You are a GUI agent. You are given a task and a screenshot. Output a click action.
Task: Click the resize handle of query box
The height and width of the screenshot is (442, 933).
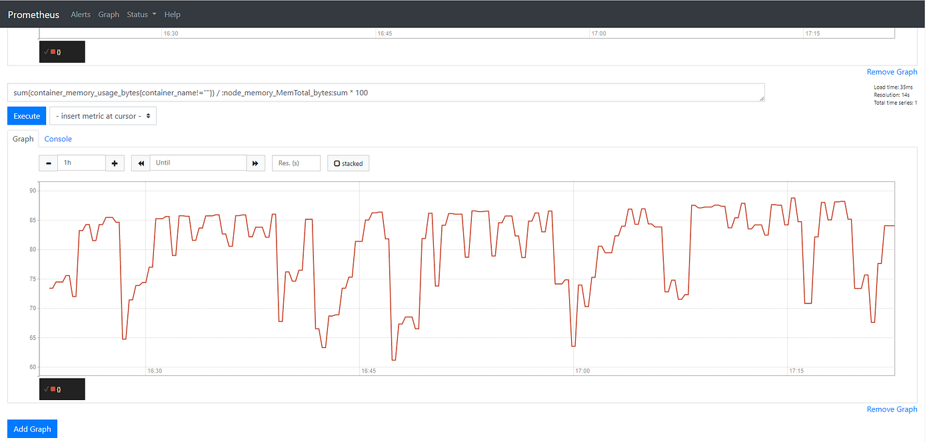(762, 99)
